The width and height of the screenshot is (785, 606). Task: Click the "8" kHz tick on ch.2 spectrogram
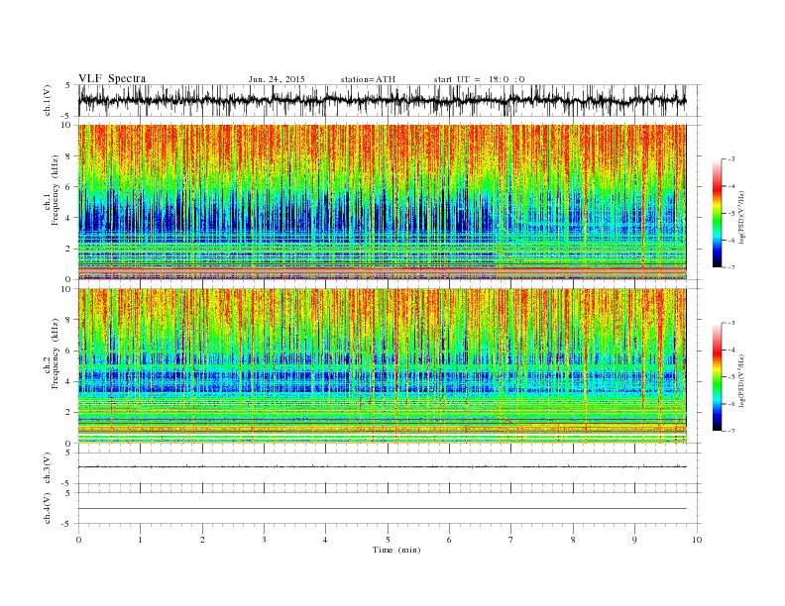point(69,320)
